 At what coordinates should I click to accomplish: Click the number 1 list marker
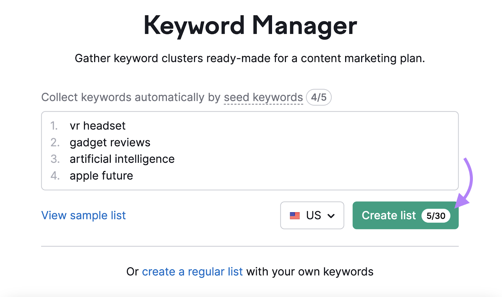55,126
